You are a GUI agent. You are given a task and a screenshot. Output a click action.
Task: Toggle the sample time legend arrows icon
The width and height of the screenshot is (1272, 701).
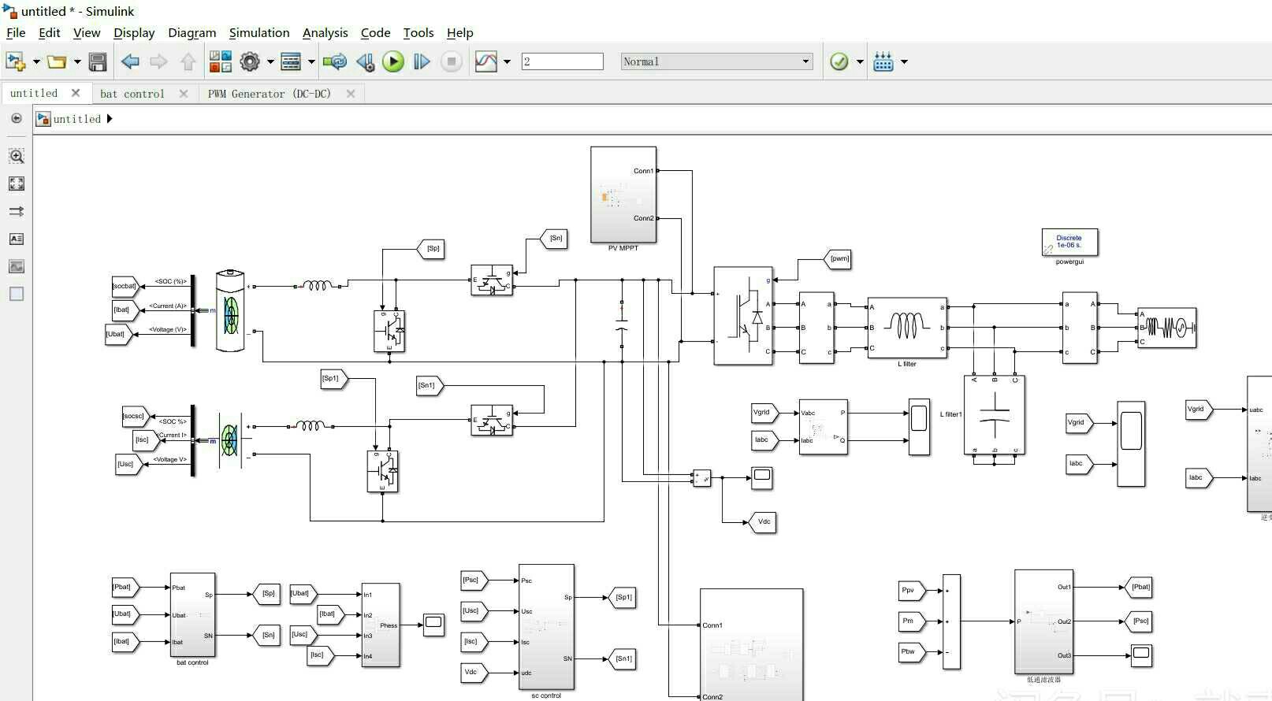(x=17, y=211)
